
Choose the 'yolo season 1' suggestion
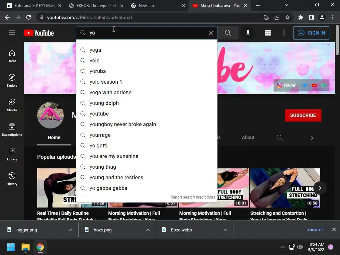click(147, 82)
